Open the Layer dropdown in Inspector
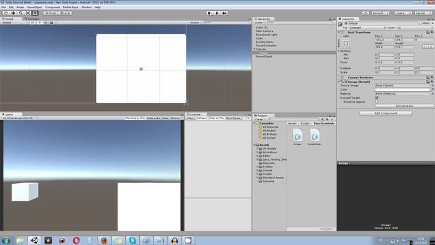This screenshot has width=435, height=245. pos(415,28)
